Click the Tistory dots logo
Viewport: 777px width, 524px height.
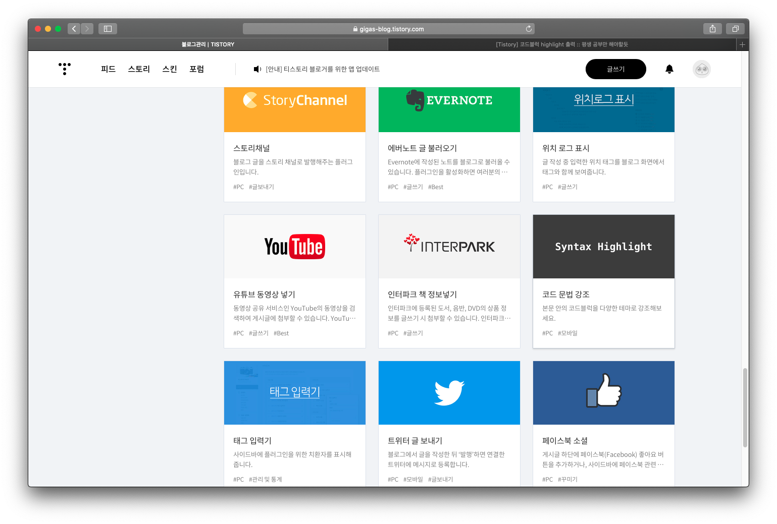pyautogui.click(x=65, y=69)
